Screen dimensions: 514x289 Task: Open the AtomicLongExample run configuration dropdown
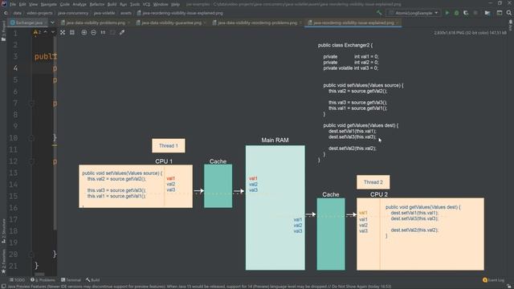[413, 13]
